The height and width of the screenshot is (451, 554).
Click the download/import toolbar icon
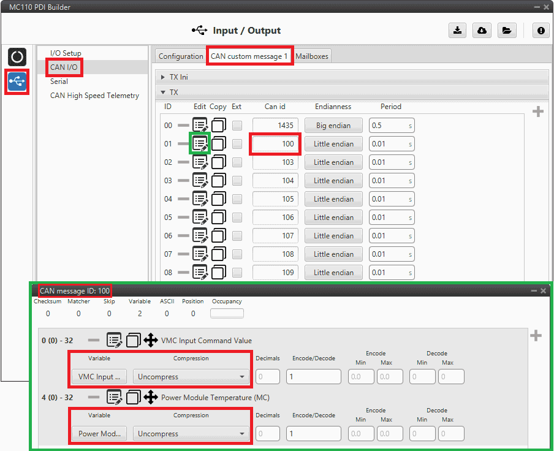click(457, 31)
